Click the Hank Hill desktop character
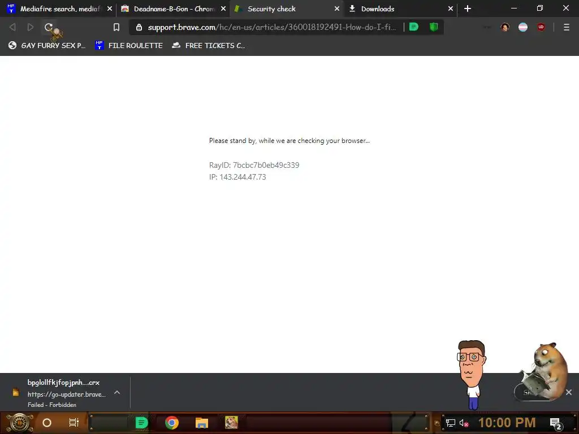Screen dimensions: 579x434 pos(471,375)
